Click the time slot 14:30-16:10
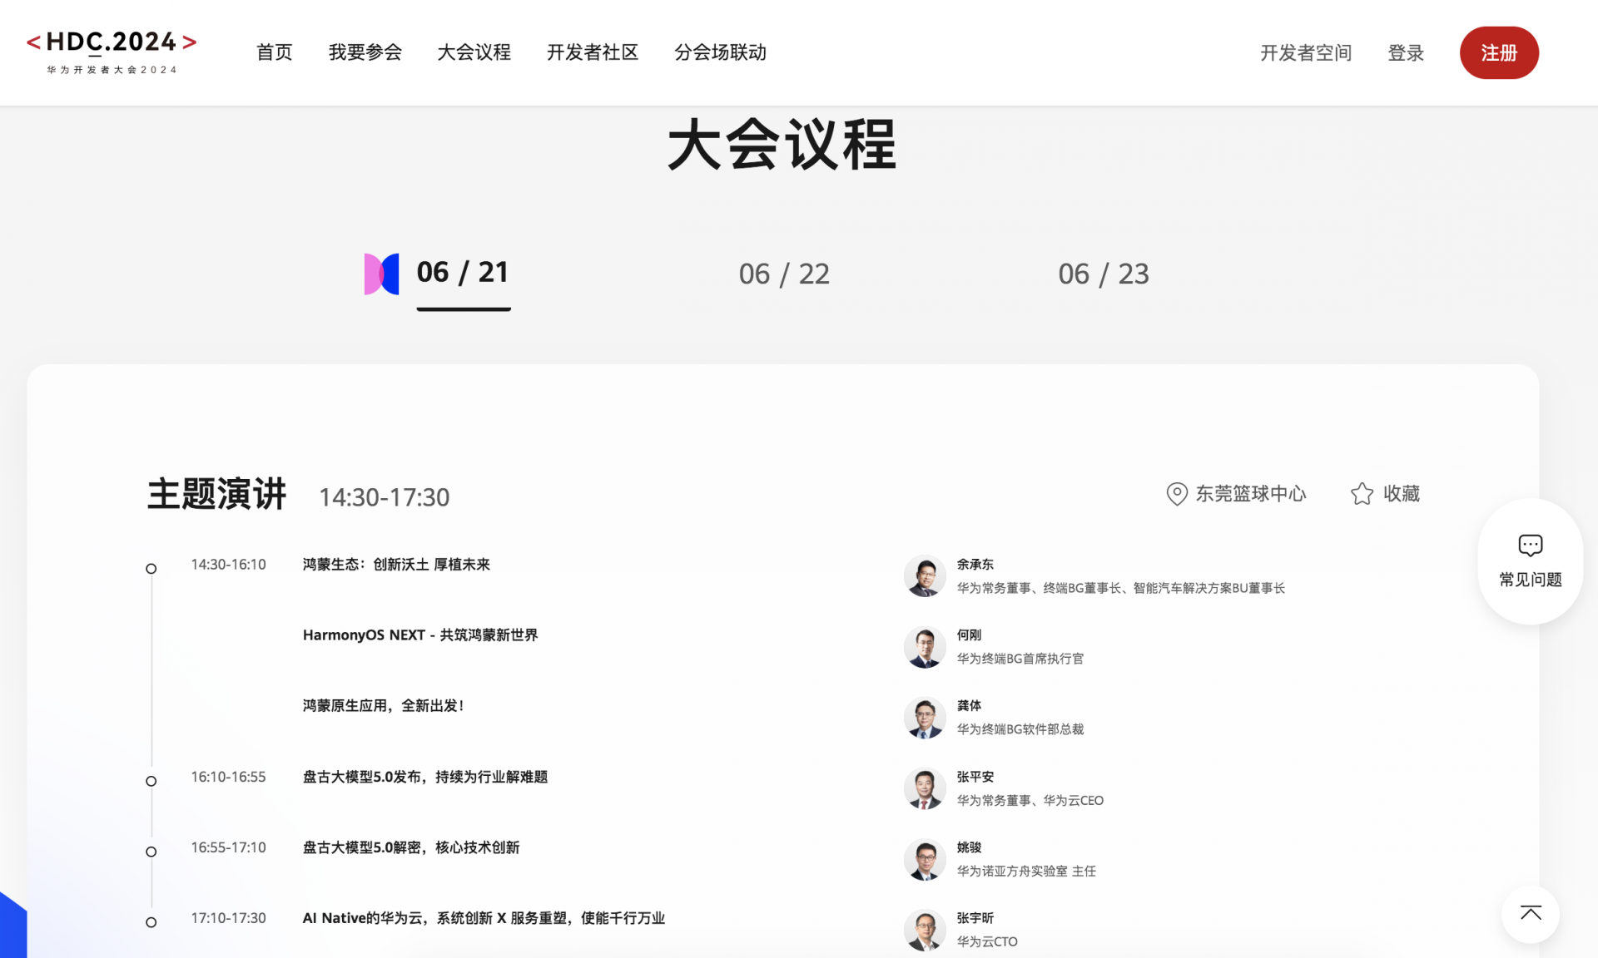The height and width of the screenshot is (958, 1598). (228, 565)
